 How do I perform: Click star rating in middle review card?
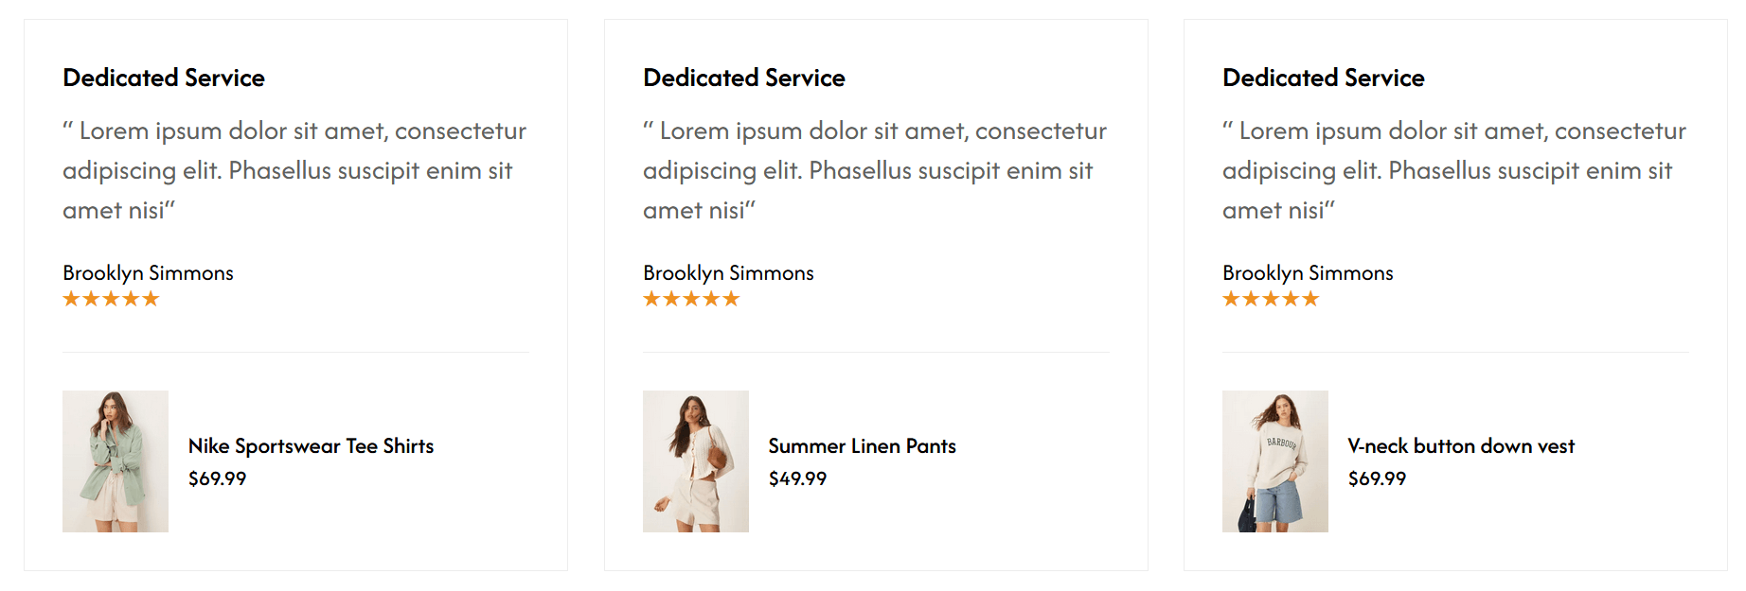[691, 300]
